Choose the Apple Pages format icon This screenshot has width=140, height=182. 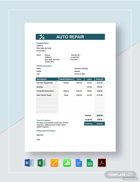tap(54, 163)
